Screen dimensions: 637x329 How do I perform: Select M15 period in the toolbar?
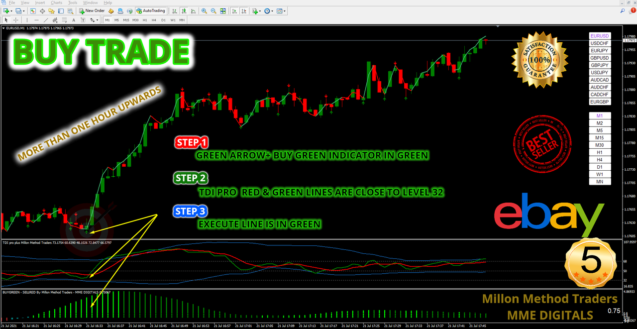coord(126,20)
